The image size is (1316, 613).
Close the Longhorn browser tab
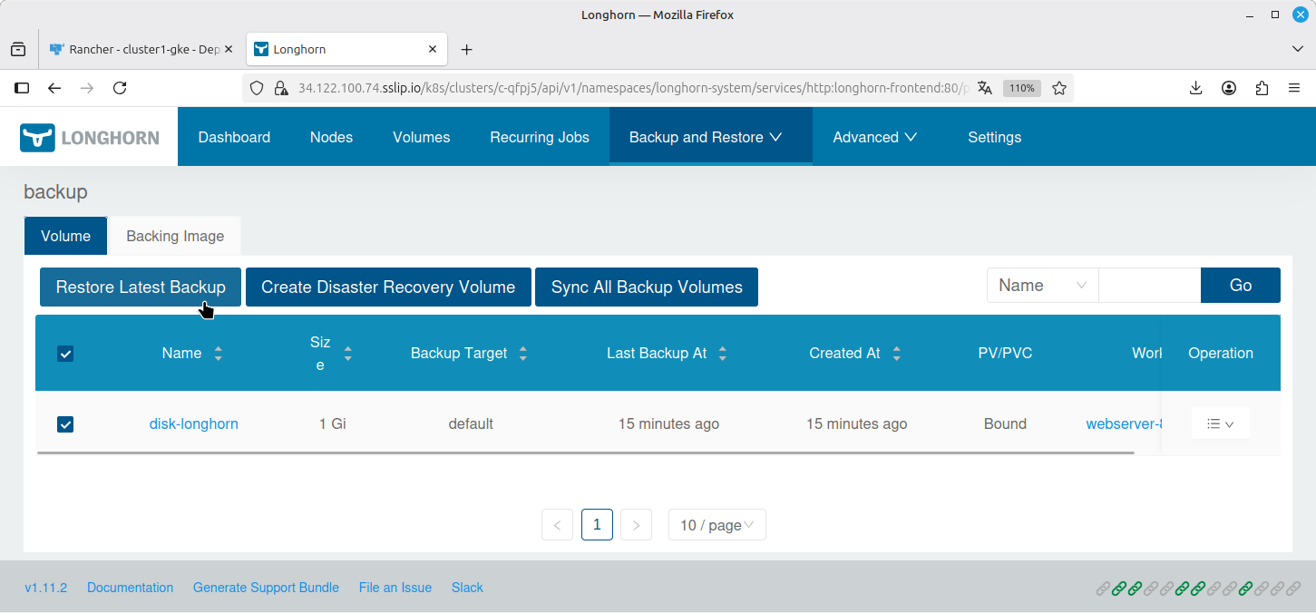pos(433,49)
